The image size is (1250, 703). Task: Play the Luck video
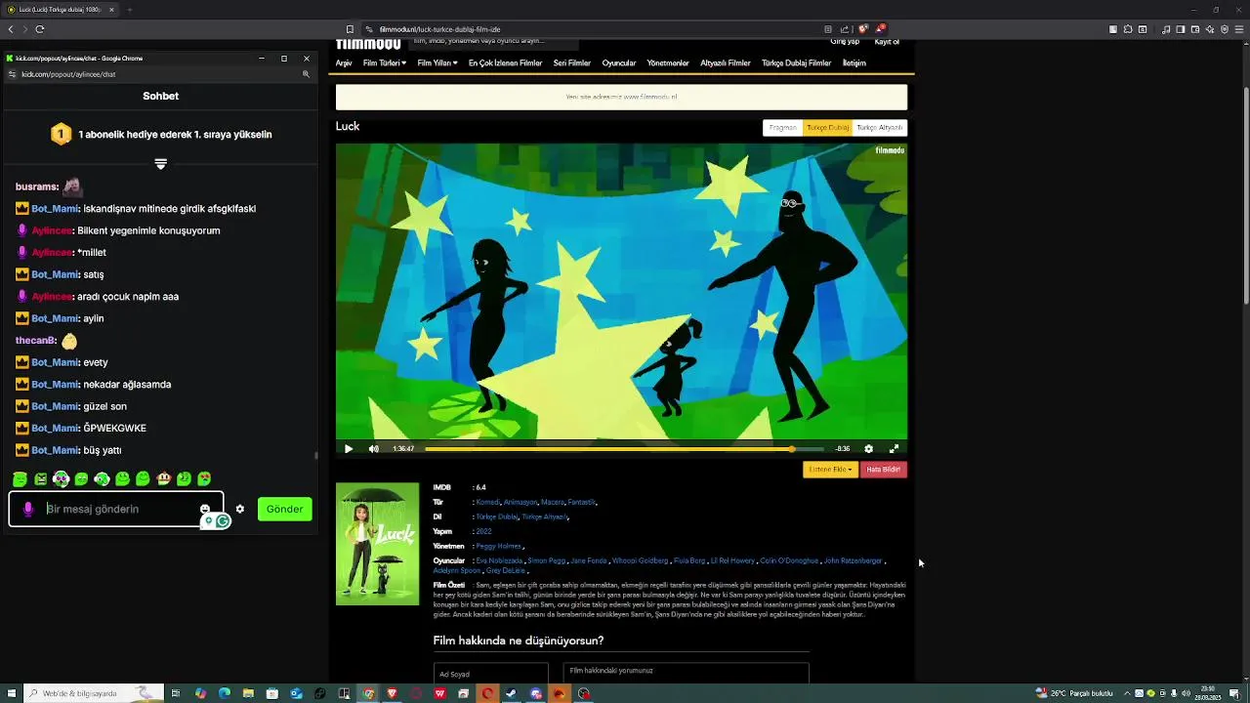[349, 449]
